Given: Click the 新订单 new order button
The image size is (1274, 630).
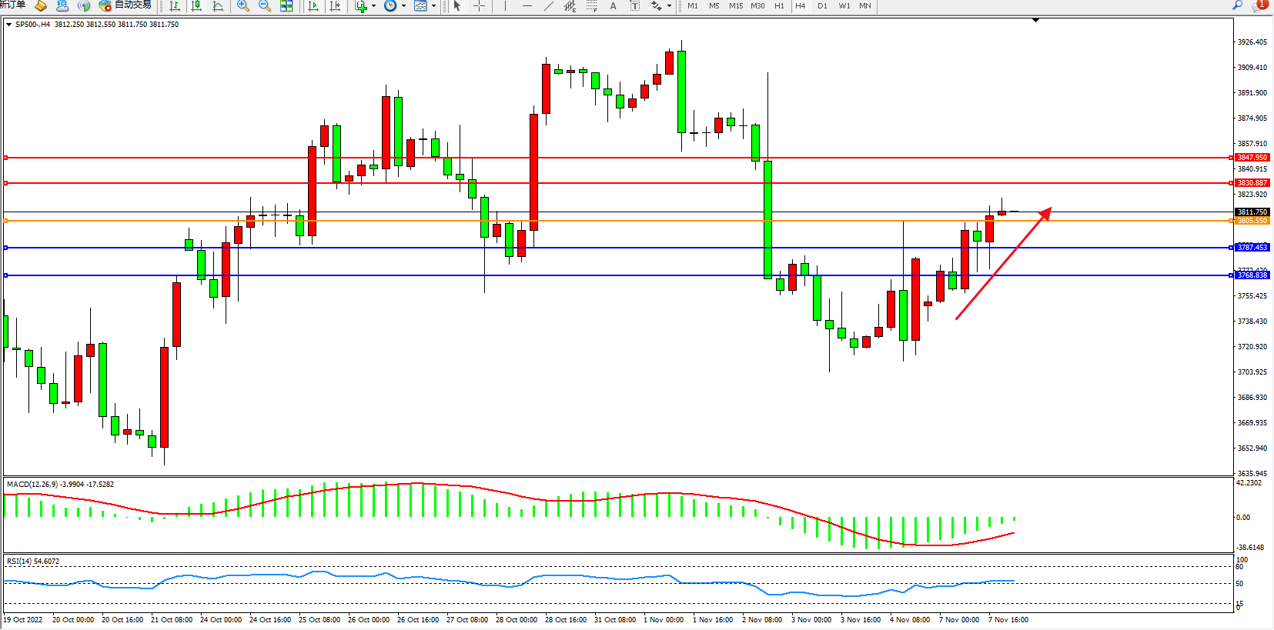Looking at the screenshot, I should (12, 5).
